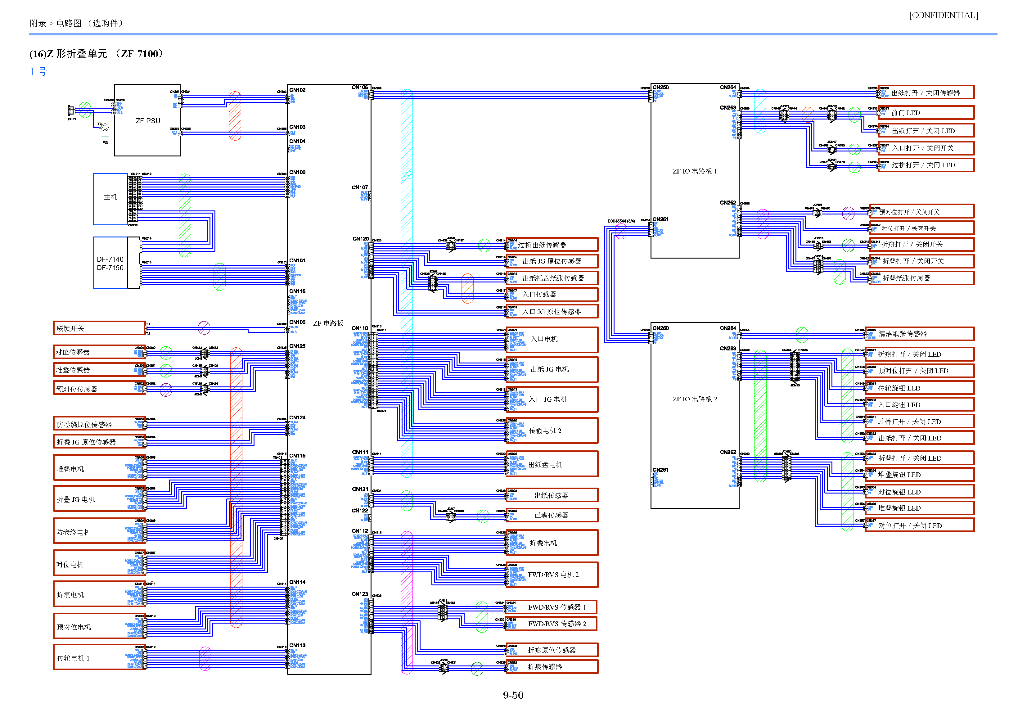Click the 传输电机 1 box
The width and height of the screenshot is (1027, 726).
click(x=99, y=657)
